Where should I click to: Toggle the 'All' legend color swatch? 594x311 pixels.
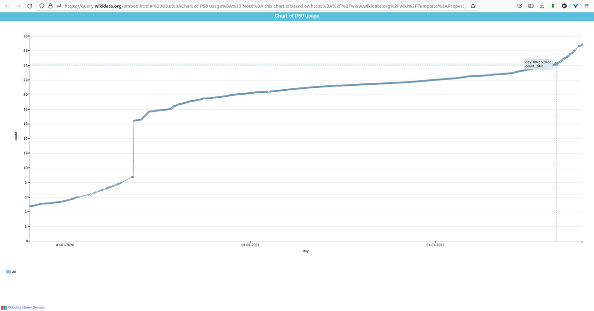(8, 272)
